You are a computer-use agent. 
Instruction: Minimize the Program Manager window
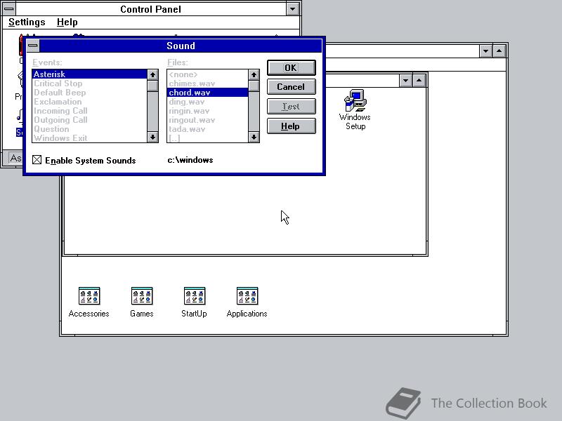(485, 51)
